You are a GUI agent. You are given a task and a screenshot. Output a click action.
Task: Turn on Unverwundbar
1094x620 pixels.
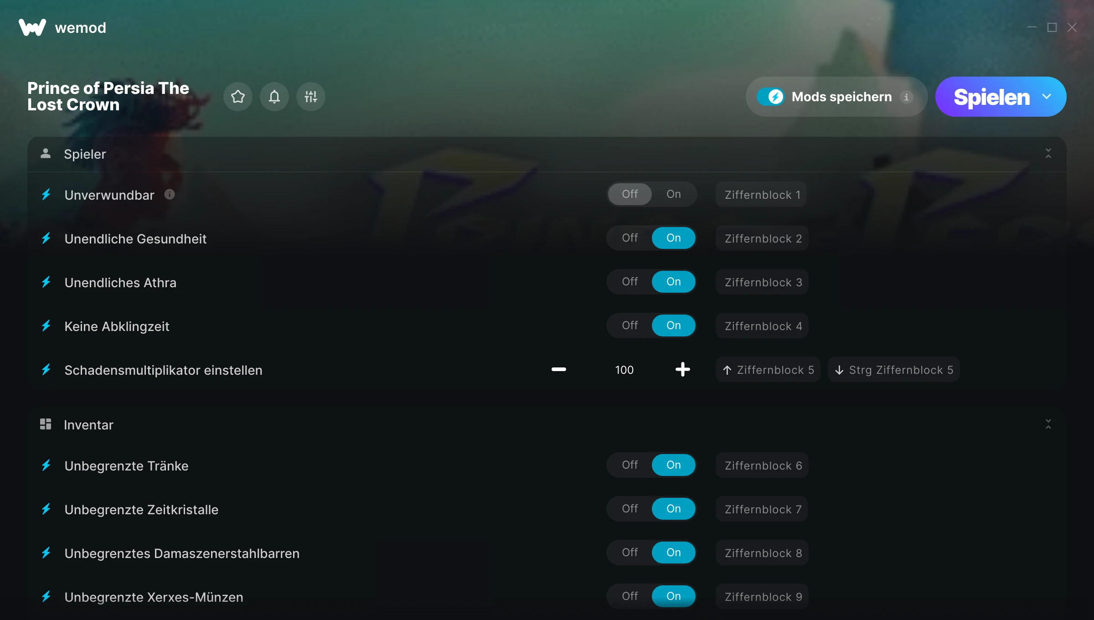[x=673, y=194]
